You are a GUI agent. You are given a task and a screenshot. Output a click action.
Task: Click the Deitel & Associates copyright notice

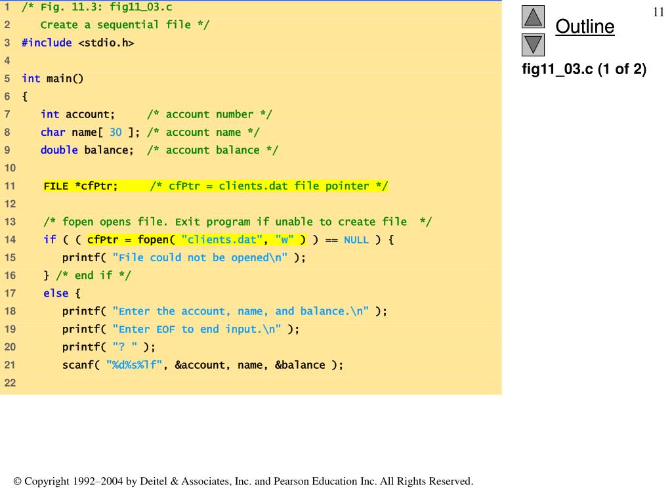[x=243, y=481]
